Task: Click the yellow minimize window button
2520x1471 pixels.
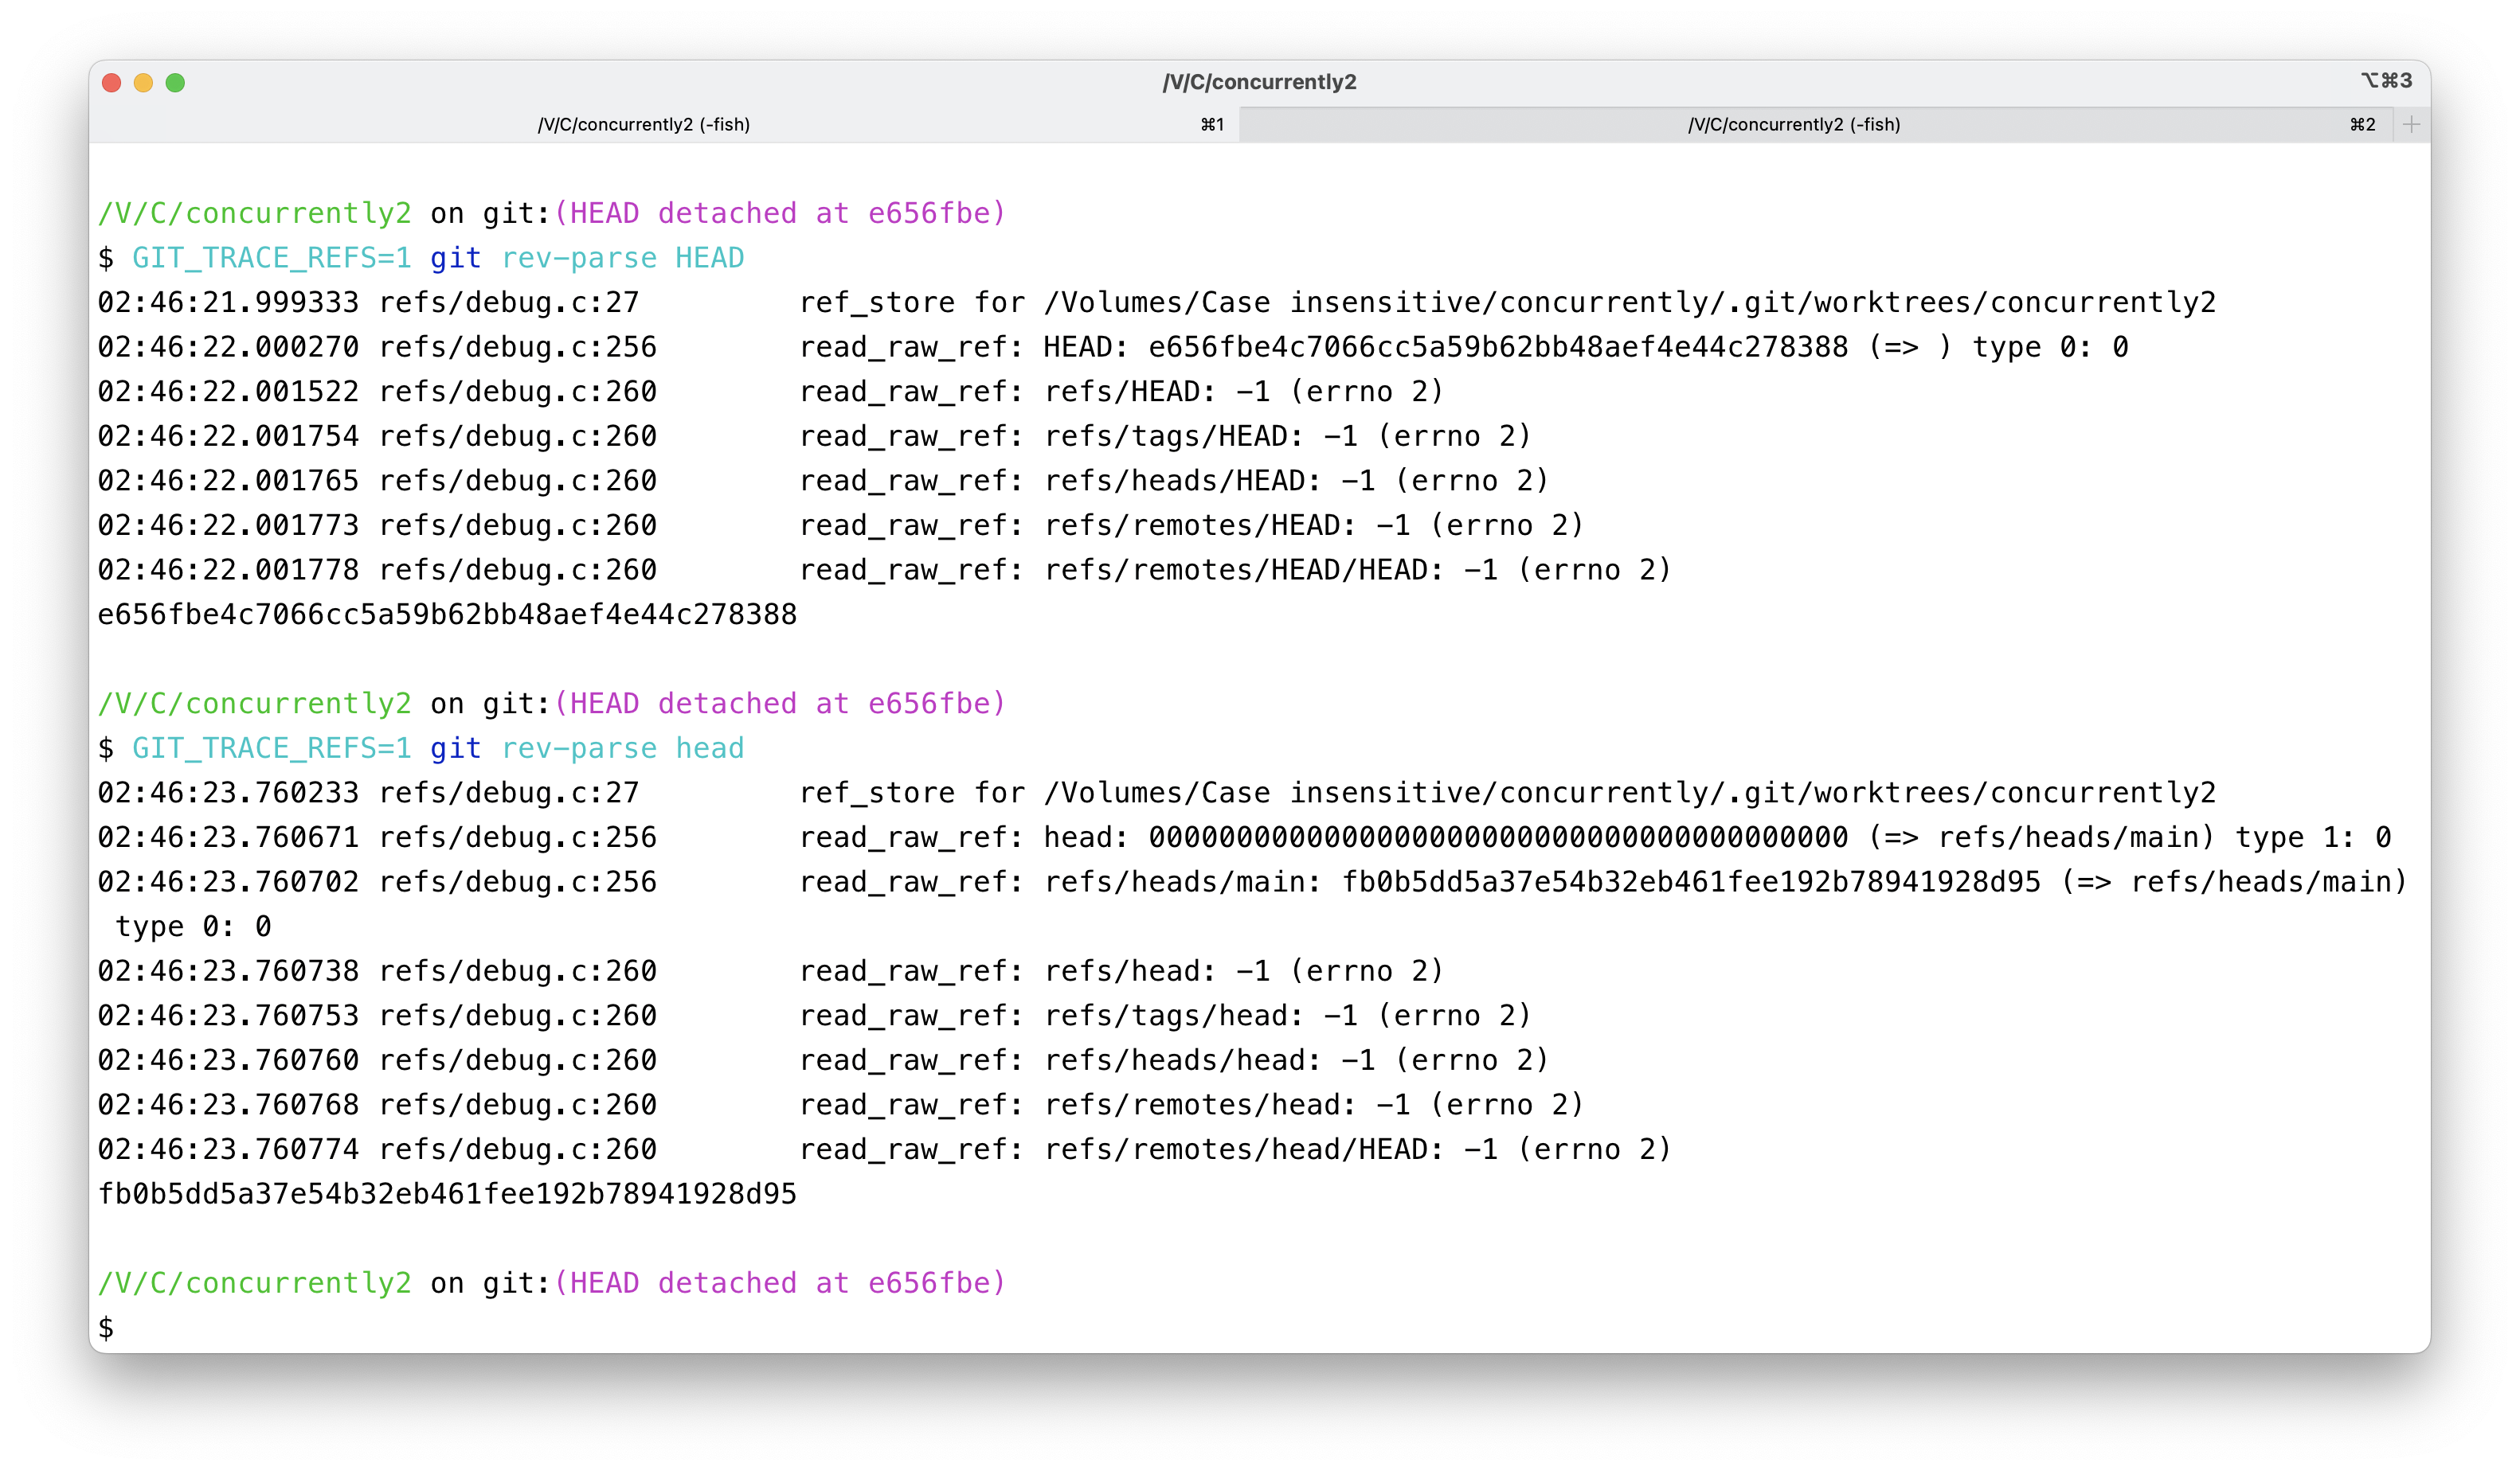Action: coord(143,83)
